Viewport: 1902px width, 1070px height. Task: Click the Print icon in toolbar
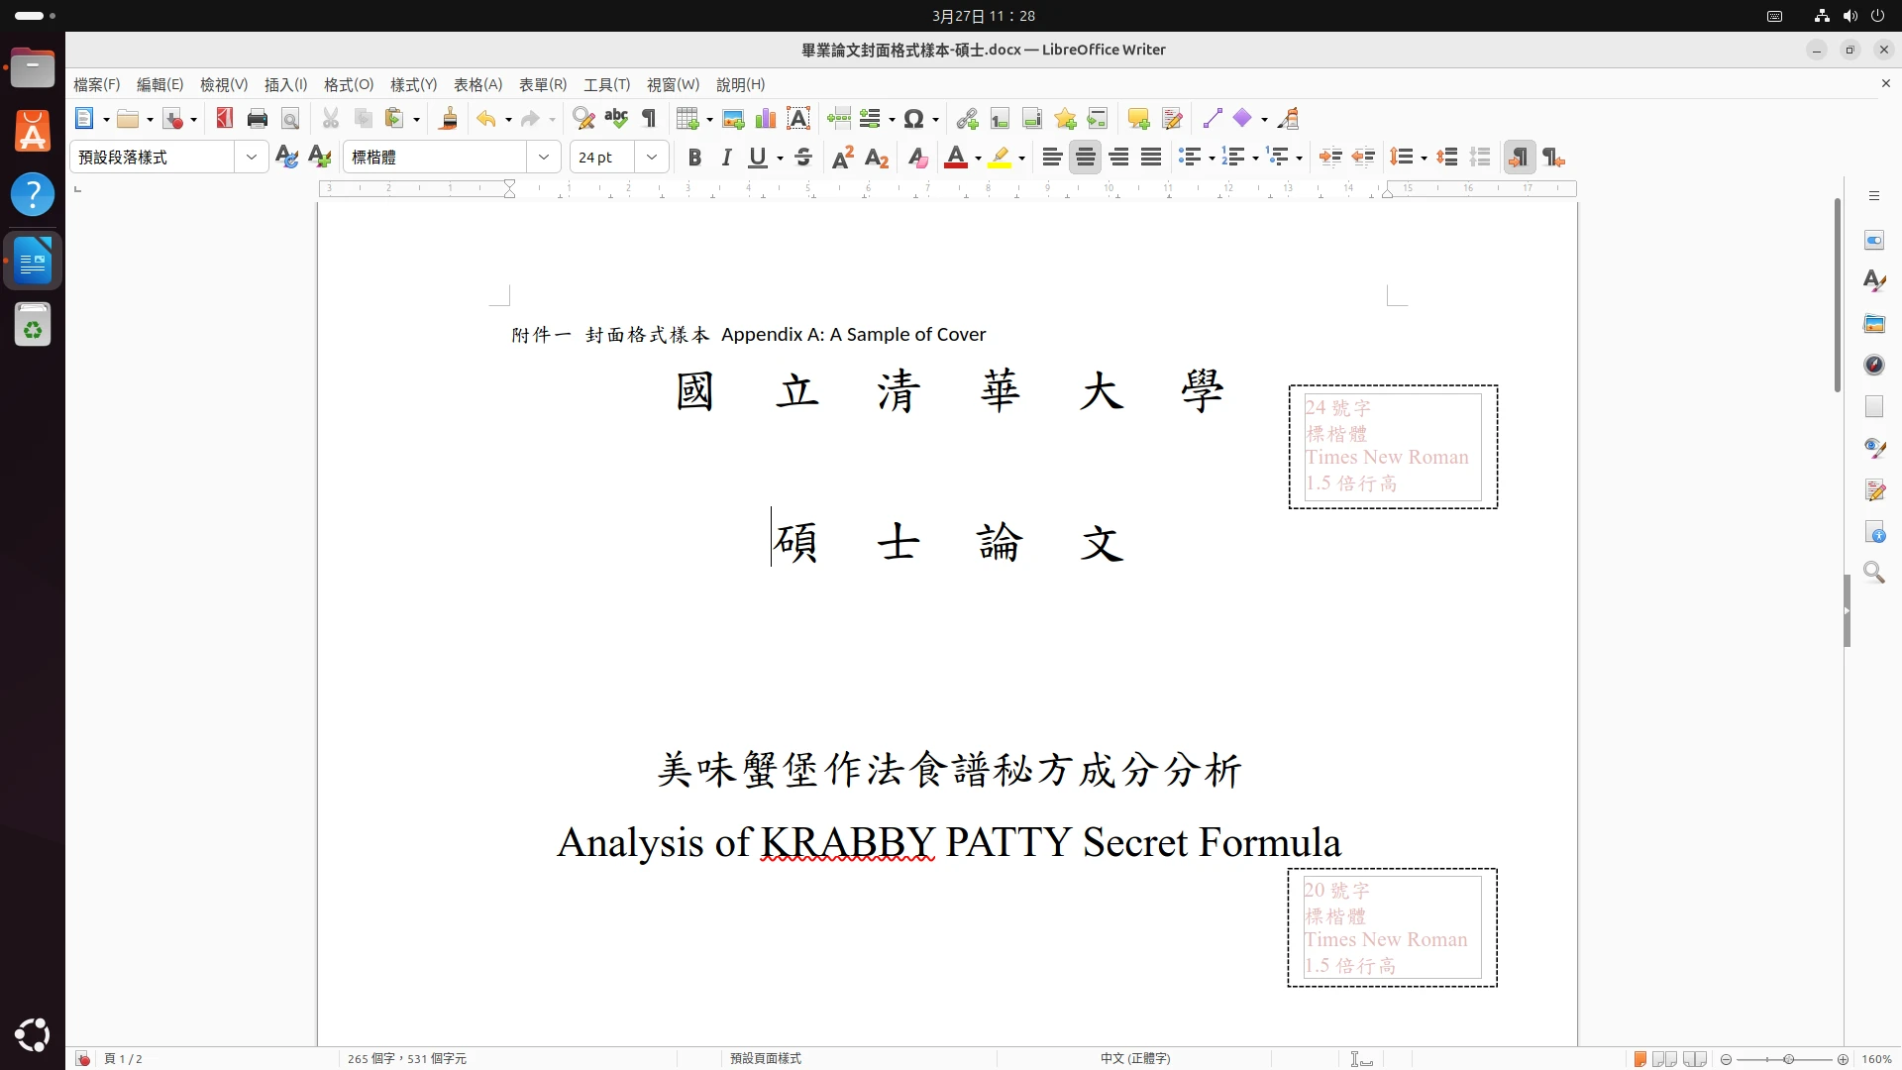pyautogui.click(x=258, y=119)
